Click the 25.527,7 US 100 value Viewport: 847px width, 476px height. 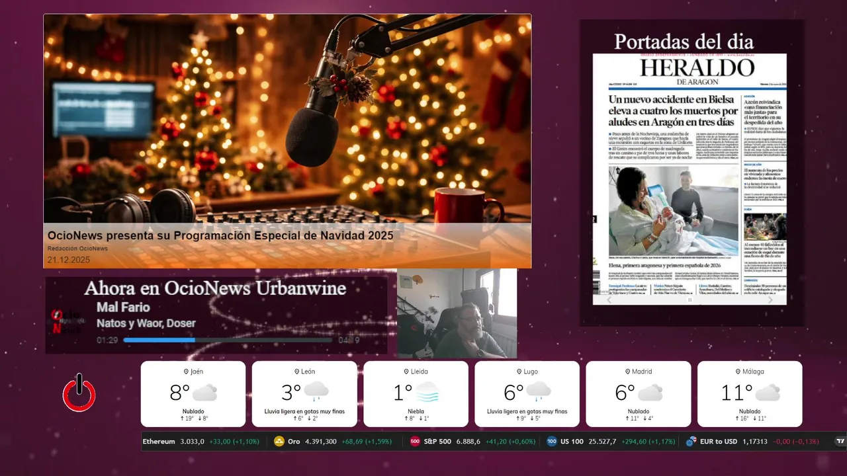pyautogui.click(x=602, y=442)
